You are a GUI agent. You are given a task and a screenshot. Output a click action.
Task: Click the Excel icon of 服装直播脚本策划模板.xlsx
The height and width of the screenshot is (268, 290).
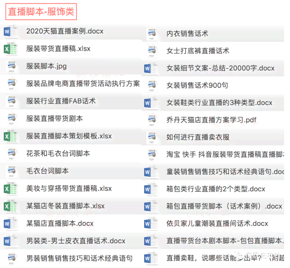coord(11,136)
